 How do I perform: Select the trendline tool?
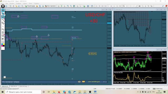click(136, 6)
